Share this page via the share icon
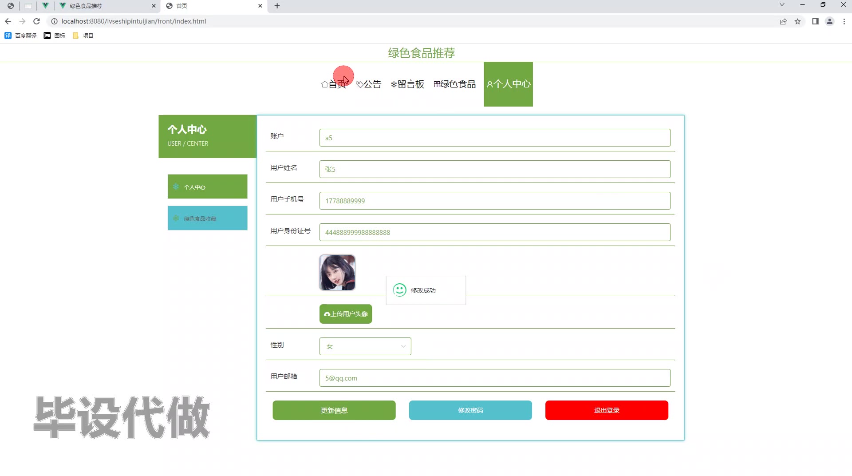Image resolution: width=852 pixels, height=476 pixels. (x=783, y=21)
